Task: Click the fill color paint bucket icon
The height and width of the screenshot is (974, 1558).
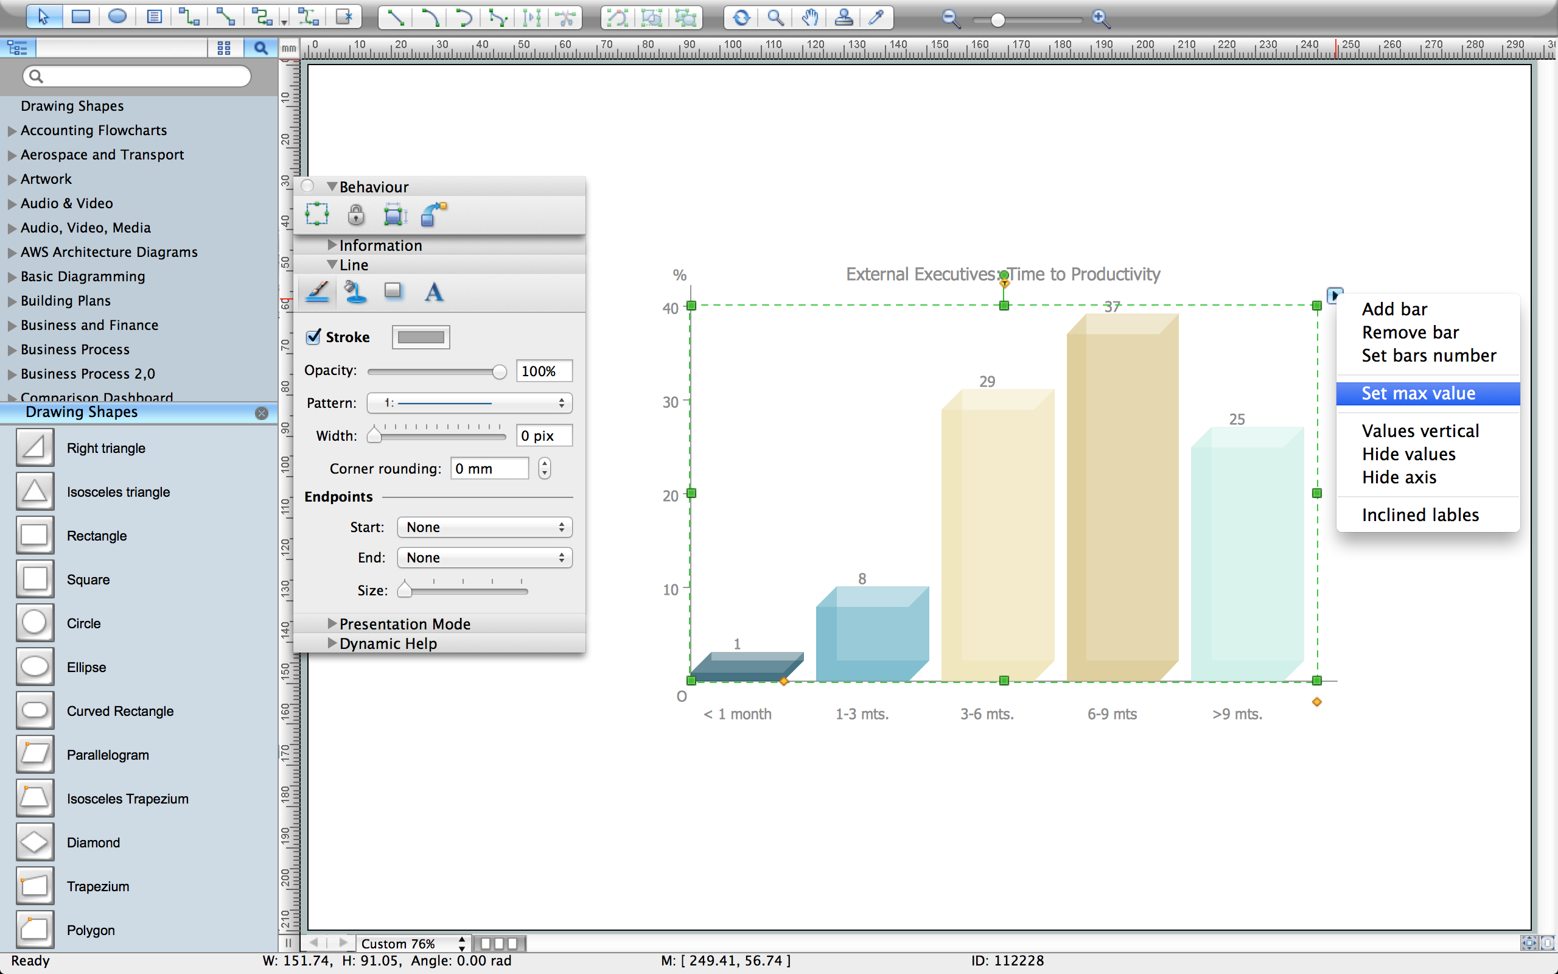Action: 355,293
